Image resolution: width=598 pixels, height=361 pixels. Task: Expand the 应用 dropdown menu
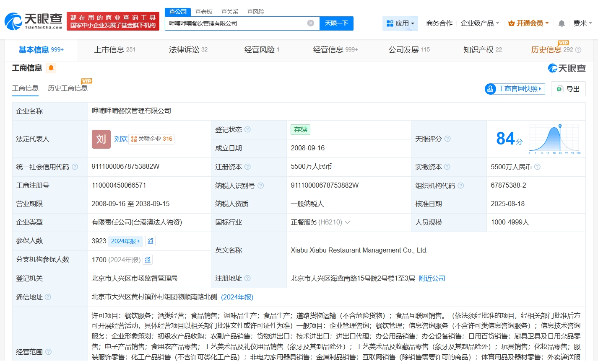(400, 23)
